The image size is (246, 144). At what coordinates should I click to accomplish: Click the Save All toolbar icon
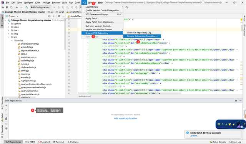(7, 7)
